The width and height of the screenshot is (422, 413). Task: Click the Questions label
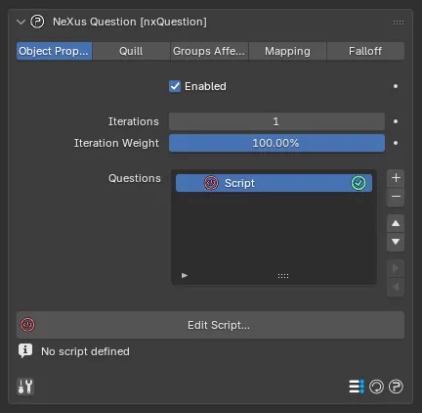click(x=135, y=178)
